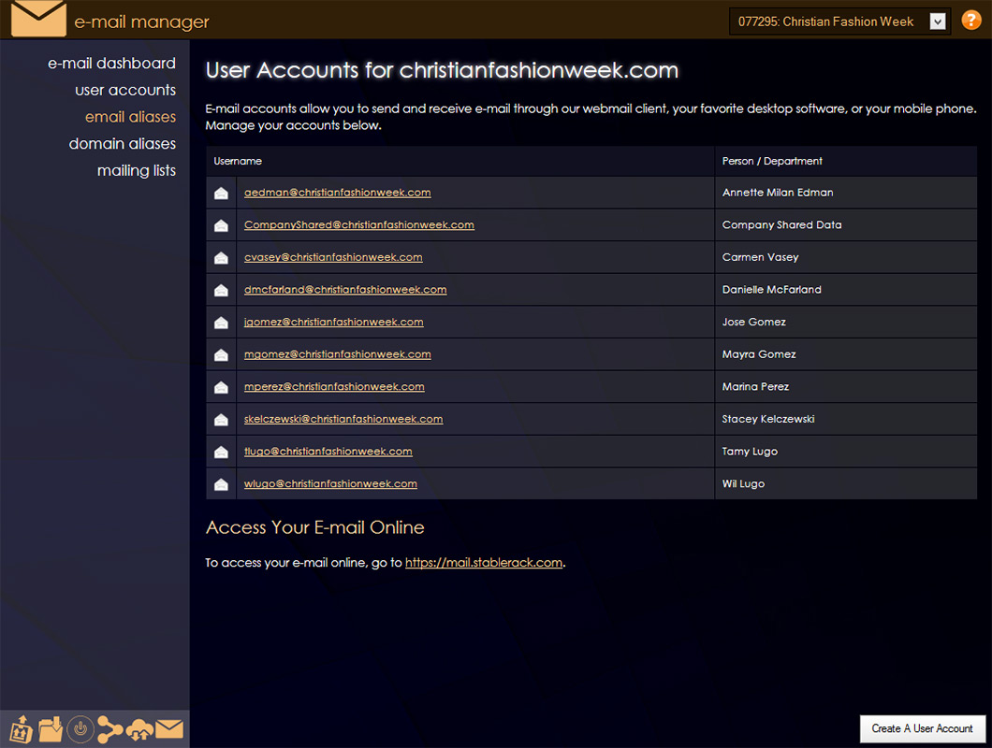Open user accounts in sidebar
Screen dimensions: 992x748
(x=125, y=91)
